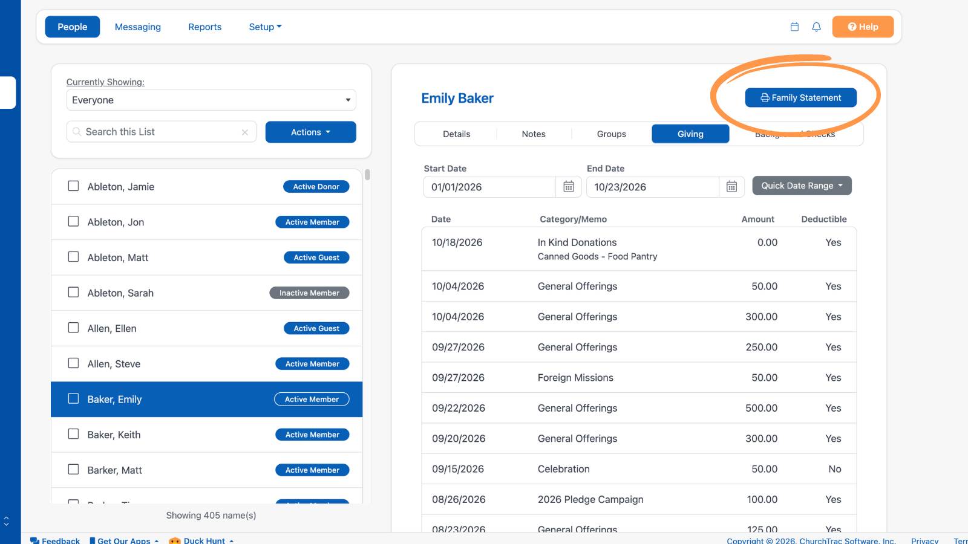Open the Currently Showing Everyone dropdown
The height and width of the screenshot is (544, 968).
211,100
